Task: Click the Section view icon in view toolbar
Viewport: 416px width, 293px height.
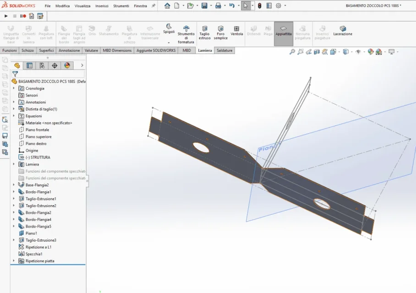Action: (317, 52)
